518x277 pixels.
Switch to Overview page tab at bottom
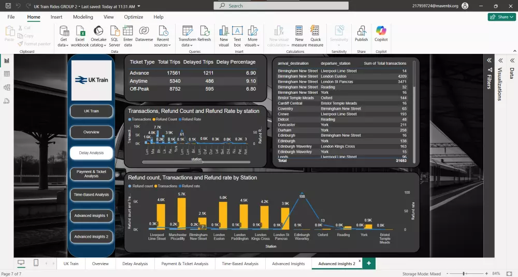tap(100, 264)
